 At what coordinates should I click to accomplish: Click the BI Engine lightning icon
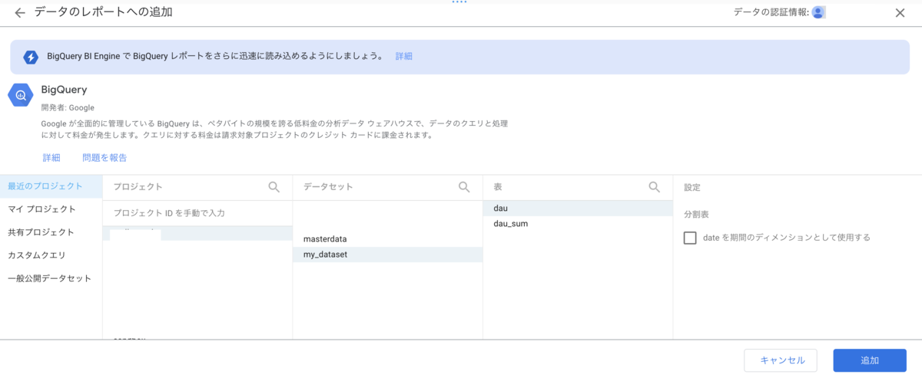(31, 57)
